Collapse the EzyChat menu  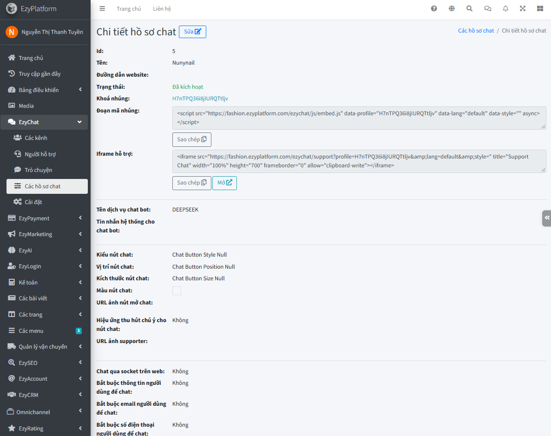click(x=44, y=122)
